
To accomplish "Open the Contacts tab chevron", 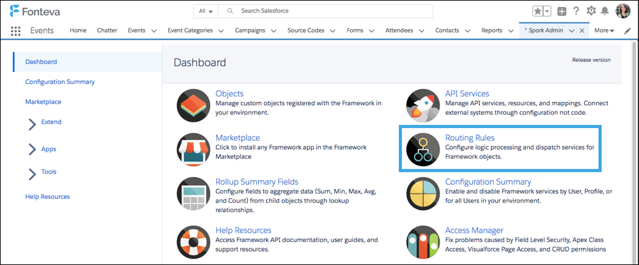I will click(468, 31).
